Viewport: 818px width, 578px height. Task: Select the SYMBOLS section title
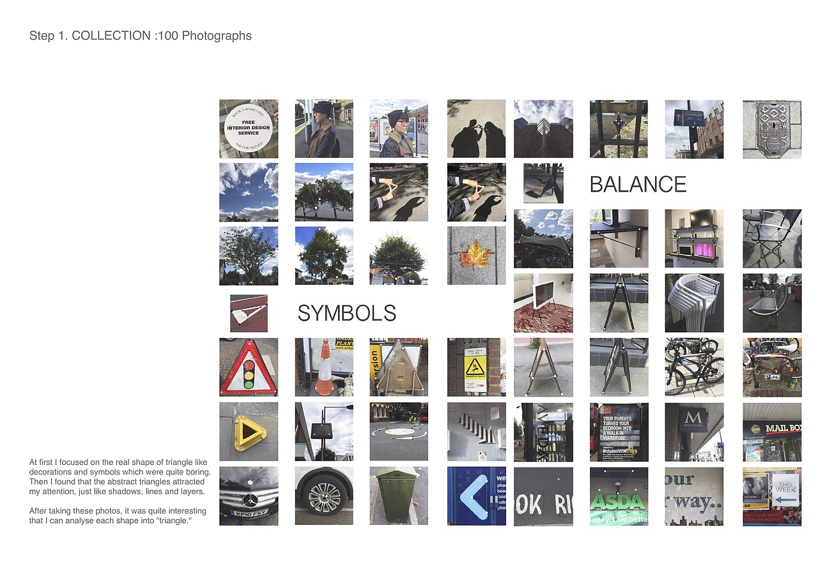[347, 313]
